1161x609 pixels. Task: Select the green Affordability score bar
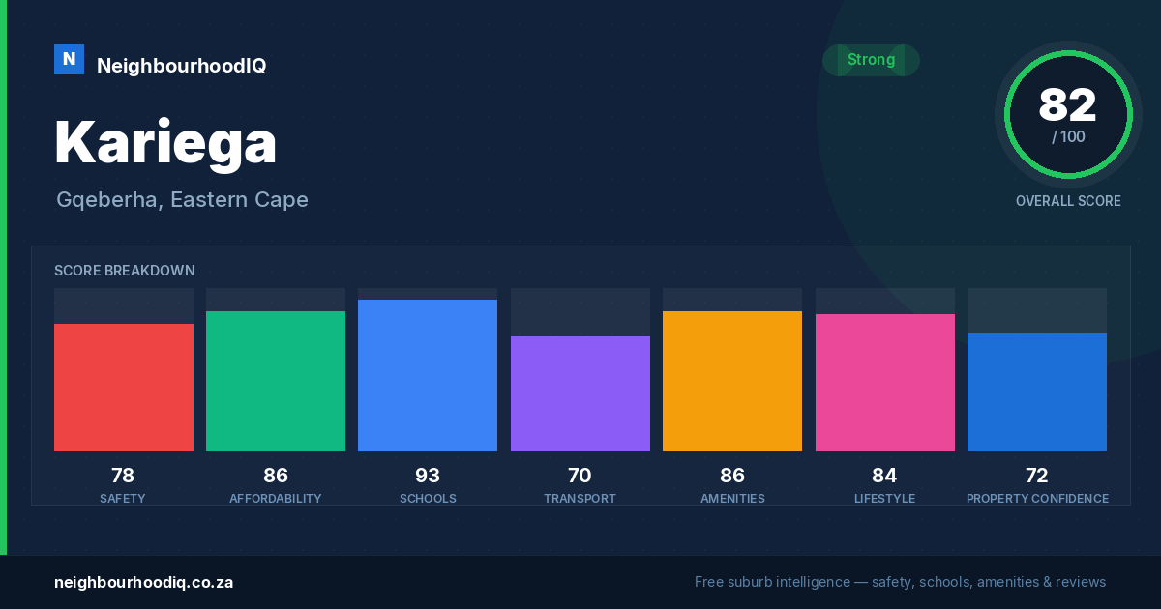[x=276, y=381]
